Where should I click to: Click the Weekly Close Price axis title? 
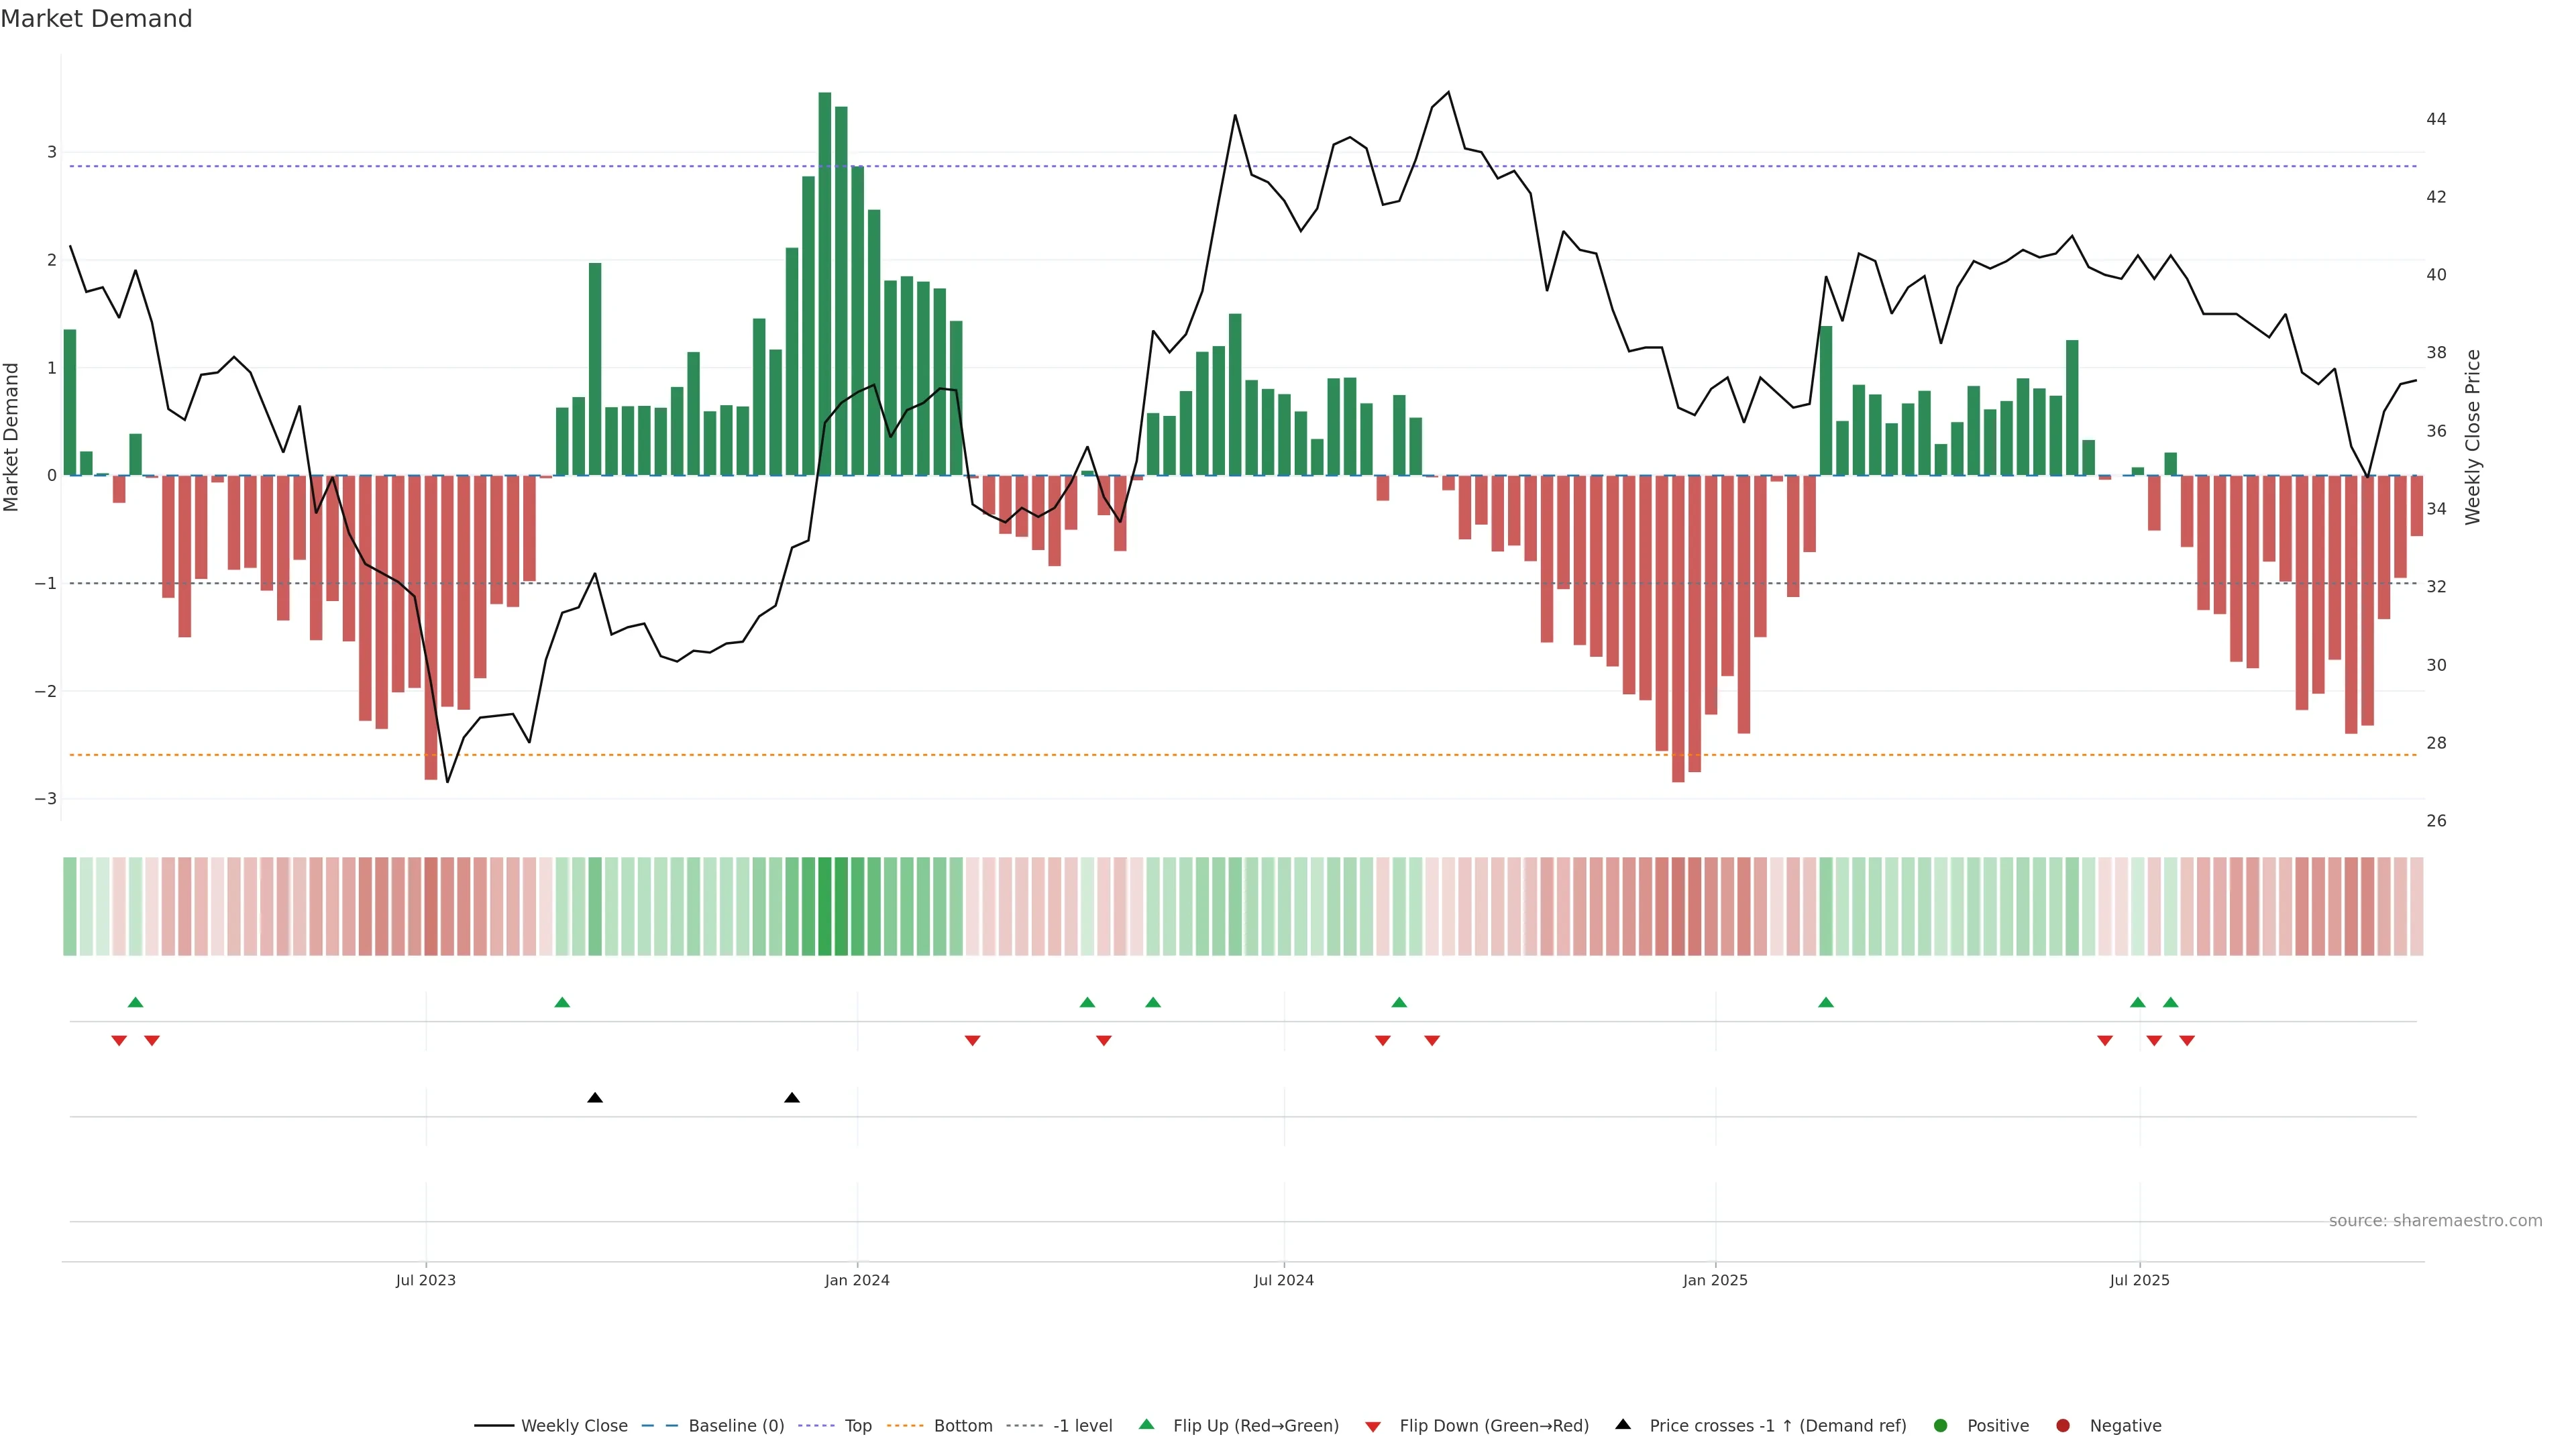(x=2473, y=437)
